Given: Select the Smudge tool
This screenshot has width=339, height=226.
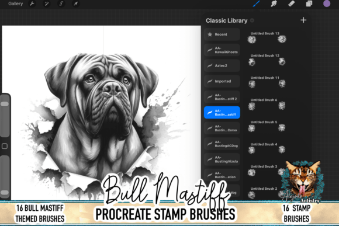Looking at the screenshot, I should tap(274, 4).
